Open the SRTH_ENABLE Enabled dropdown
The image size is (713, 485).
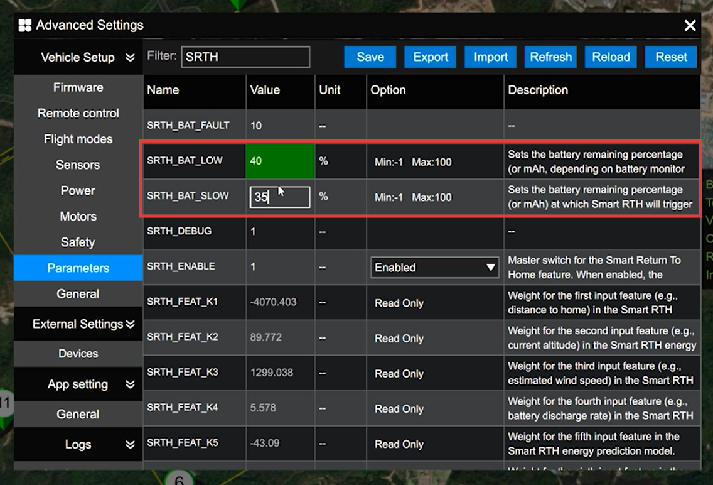(434, 268)
